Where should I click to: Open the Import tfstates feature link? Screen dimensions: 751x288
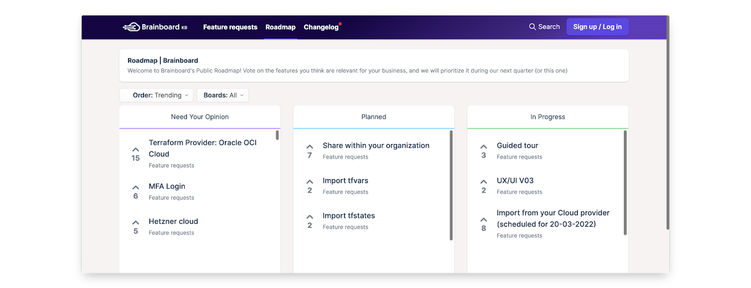(x=349, y=216)
